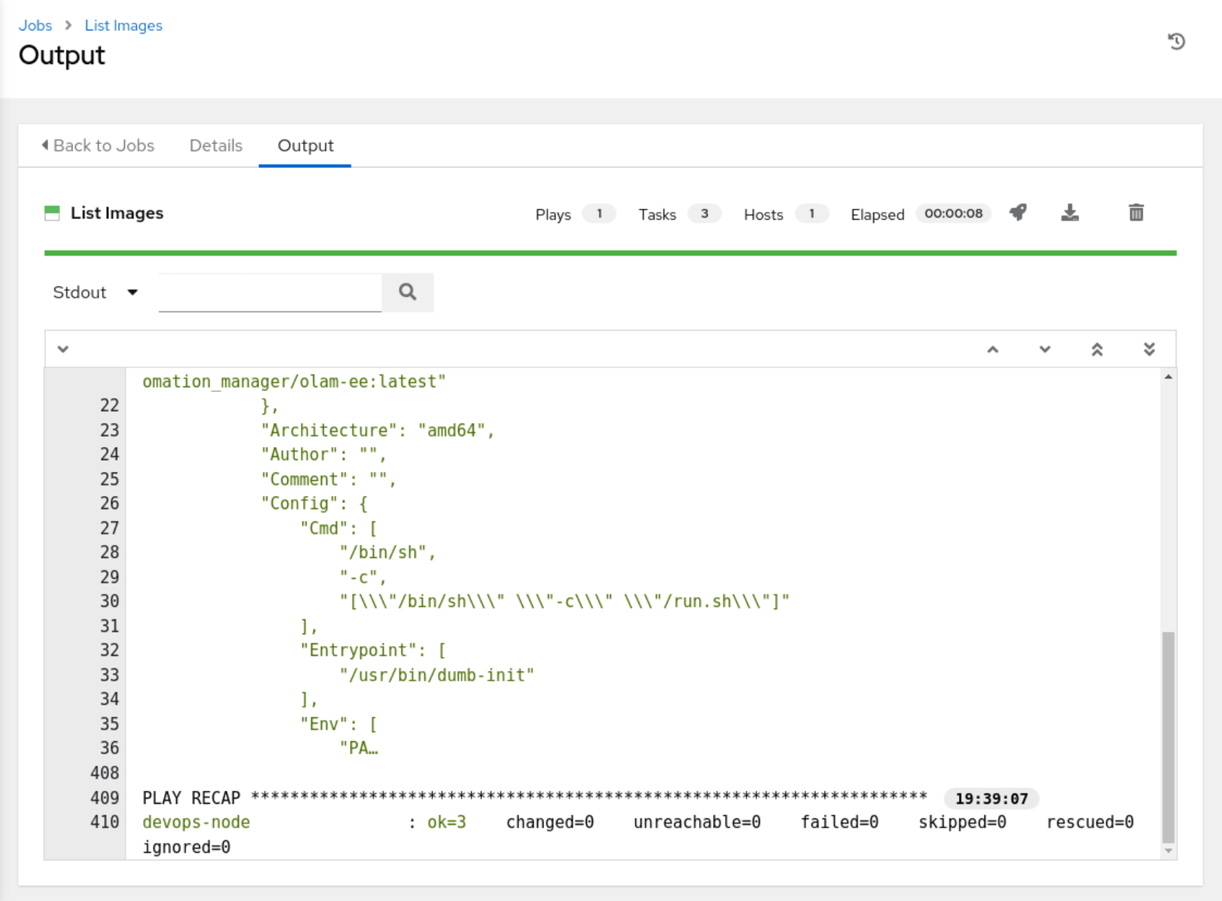The image size is (1222, 901).
Task: Delete the job with the trash icon
Action: point(1136,213)
